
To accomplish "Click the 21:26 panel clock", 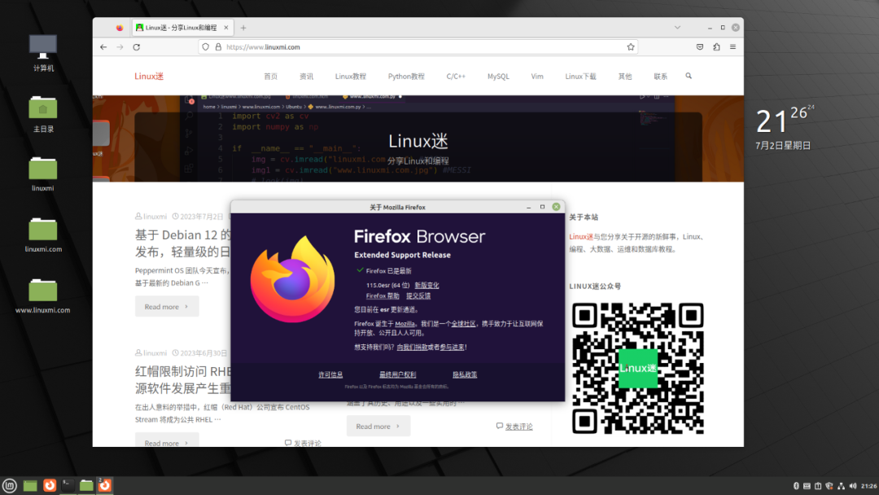I will [x=869, y=486].
